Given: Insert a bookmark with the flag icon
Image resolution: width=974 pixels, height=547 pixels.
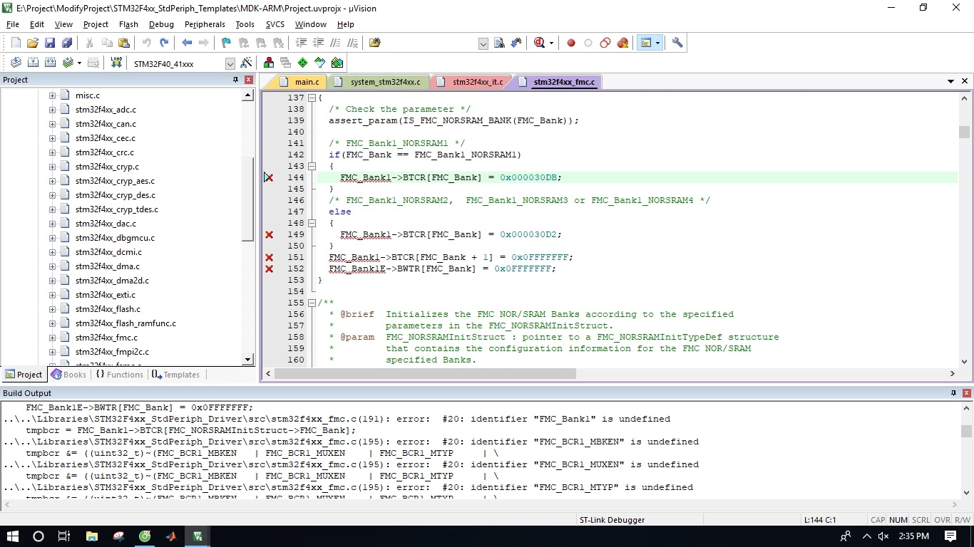Looking at the screenshot, I should 226,43.
